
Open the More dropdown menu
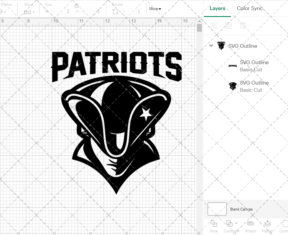[155, 9]
